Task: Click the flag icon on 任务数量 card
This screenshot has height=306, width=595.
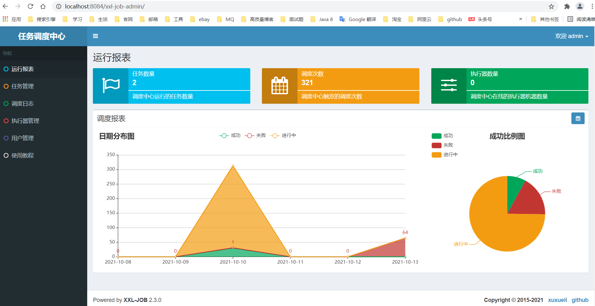Action: (111, 85)
